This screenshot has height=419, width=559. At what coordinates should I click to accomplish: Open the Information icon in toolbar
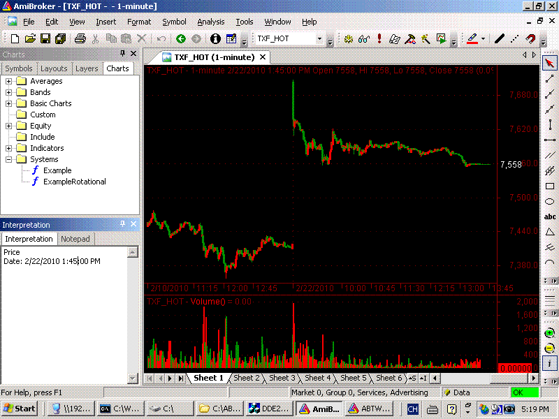point(215,38)
